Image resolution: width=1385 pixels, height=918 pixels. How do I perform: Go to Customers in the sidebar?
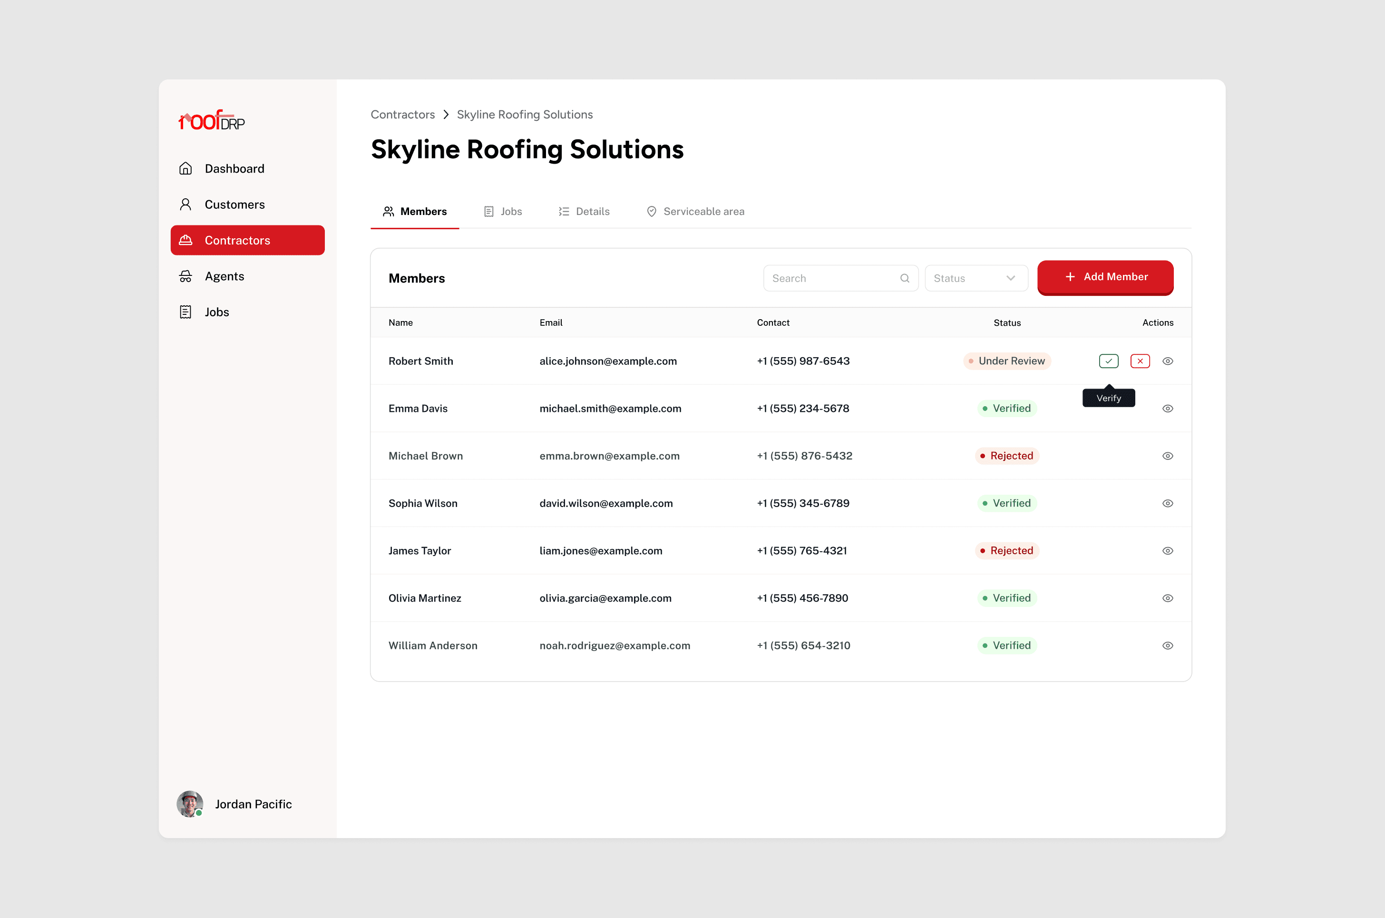(234, 205)
